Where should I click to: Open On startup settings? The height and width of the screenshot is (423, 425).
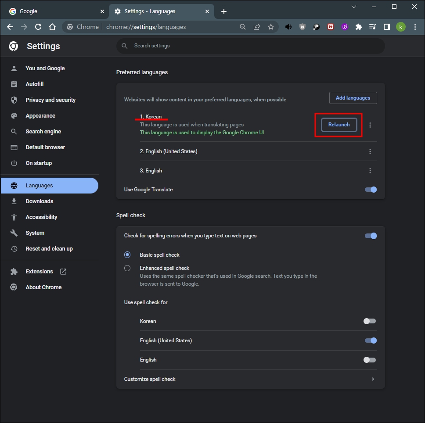coord(39,163)
